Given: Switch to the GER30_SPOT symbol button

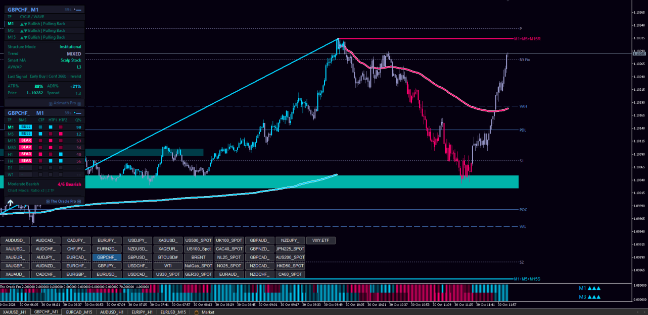Looking at the screenshot, I should pos(198,274).
